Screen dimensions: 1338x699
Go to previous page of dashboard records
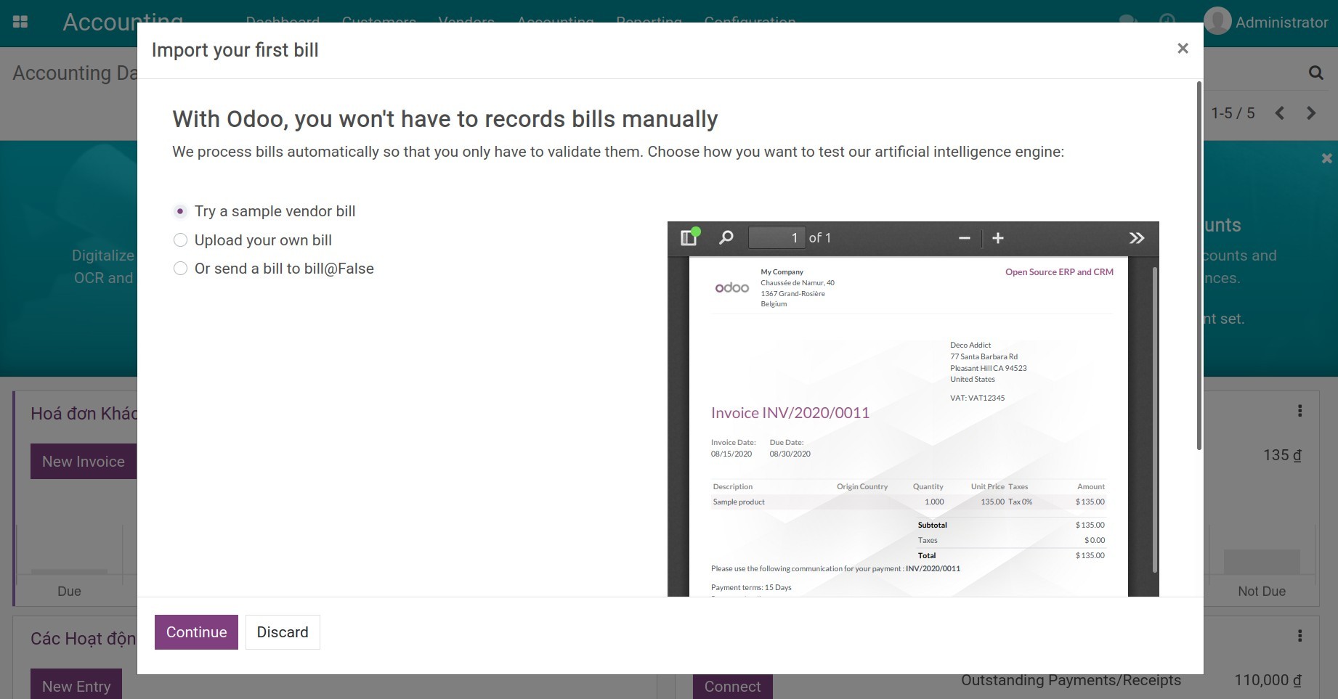[x=1280, y=113]
